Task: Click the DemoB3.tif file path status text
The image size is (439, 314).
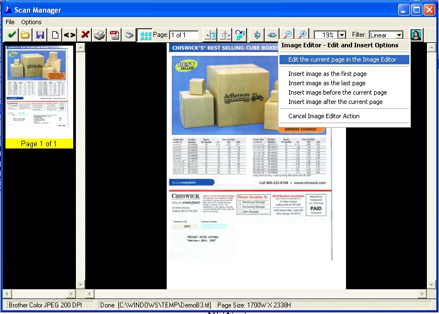Action: (x=164, y=305)
